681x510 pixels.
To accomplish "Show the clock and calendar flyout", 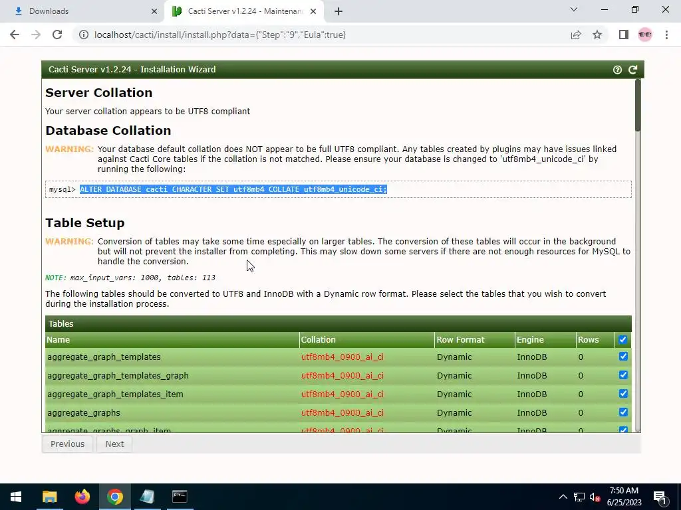I will 624,497.
